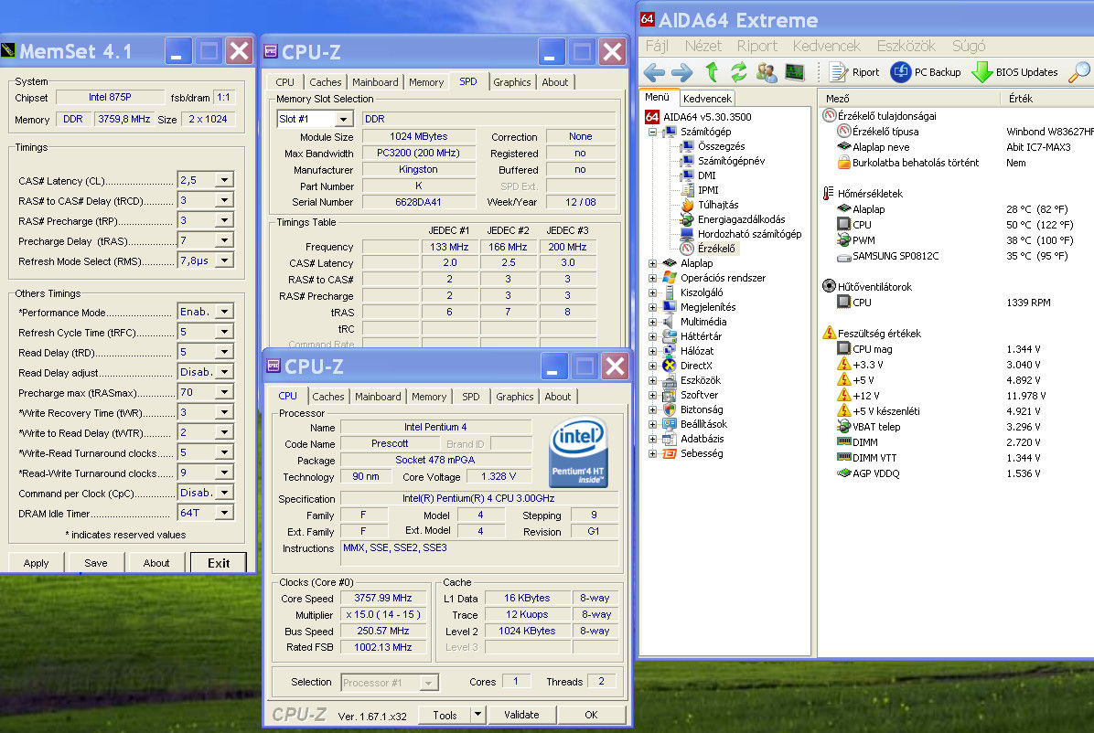
Task: Select Háttértár in AIDA64 tree
Action: click(x=701, y=337)
